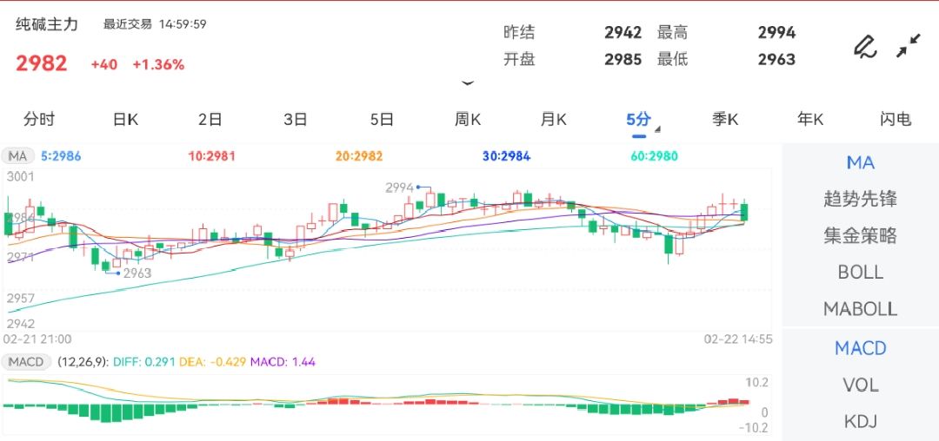
Task: Expand quote details chevron below header
Action: click(x=468, y=83)
